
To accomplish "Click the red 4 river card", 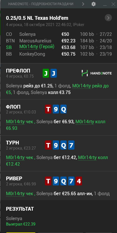I will (x=79, y=181).
